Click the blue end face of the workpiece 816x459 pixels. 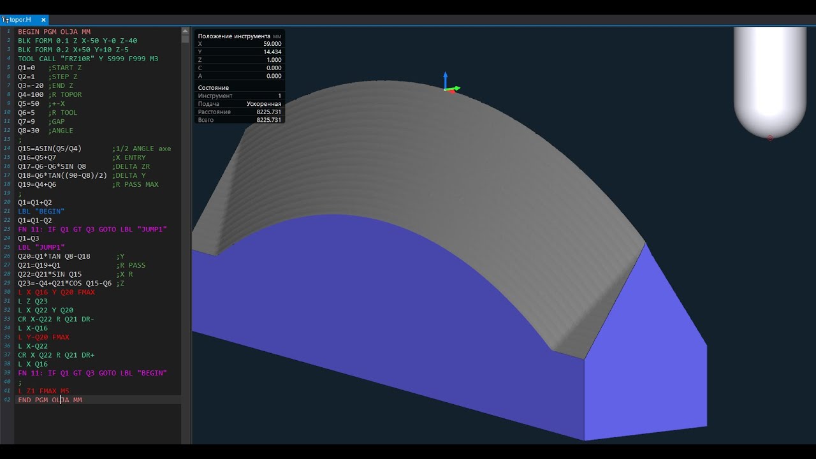645,357
